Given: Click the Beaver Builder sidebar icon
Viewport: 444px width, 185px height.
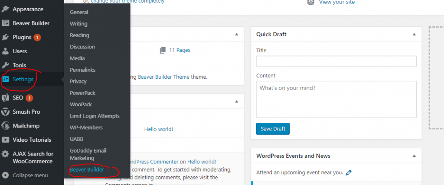Looking at the screenshot, I should pos(5,23).
